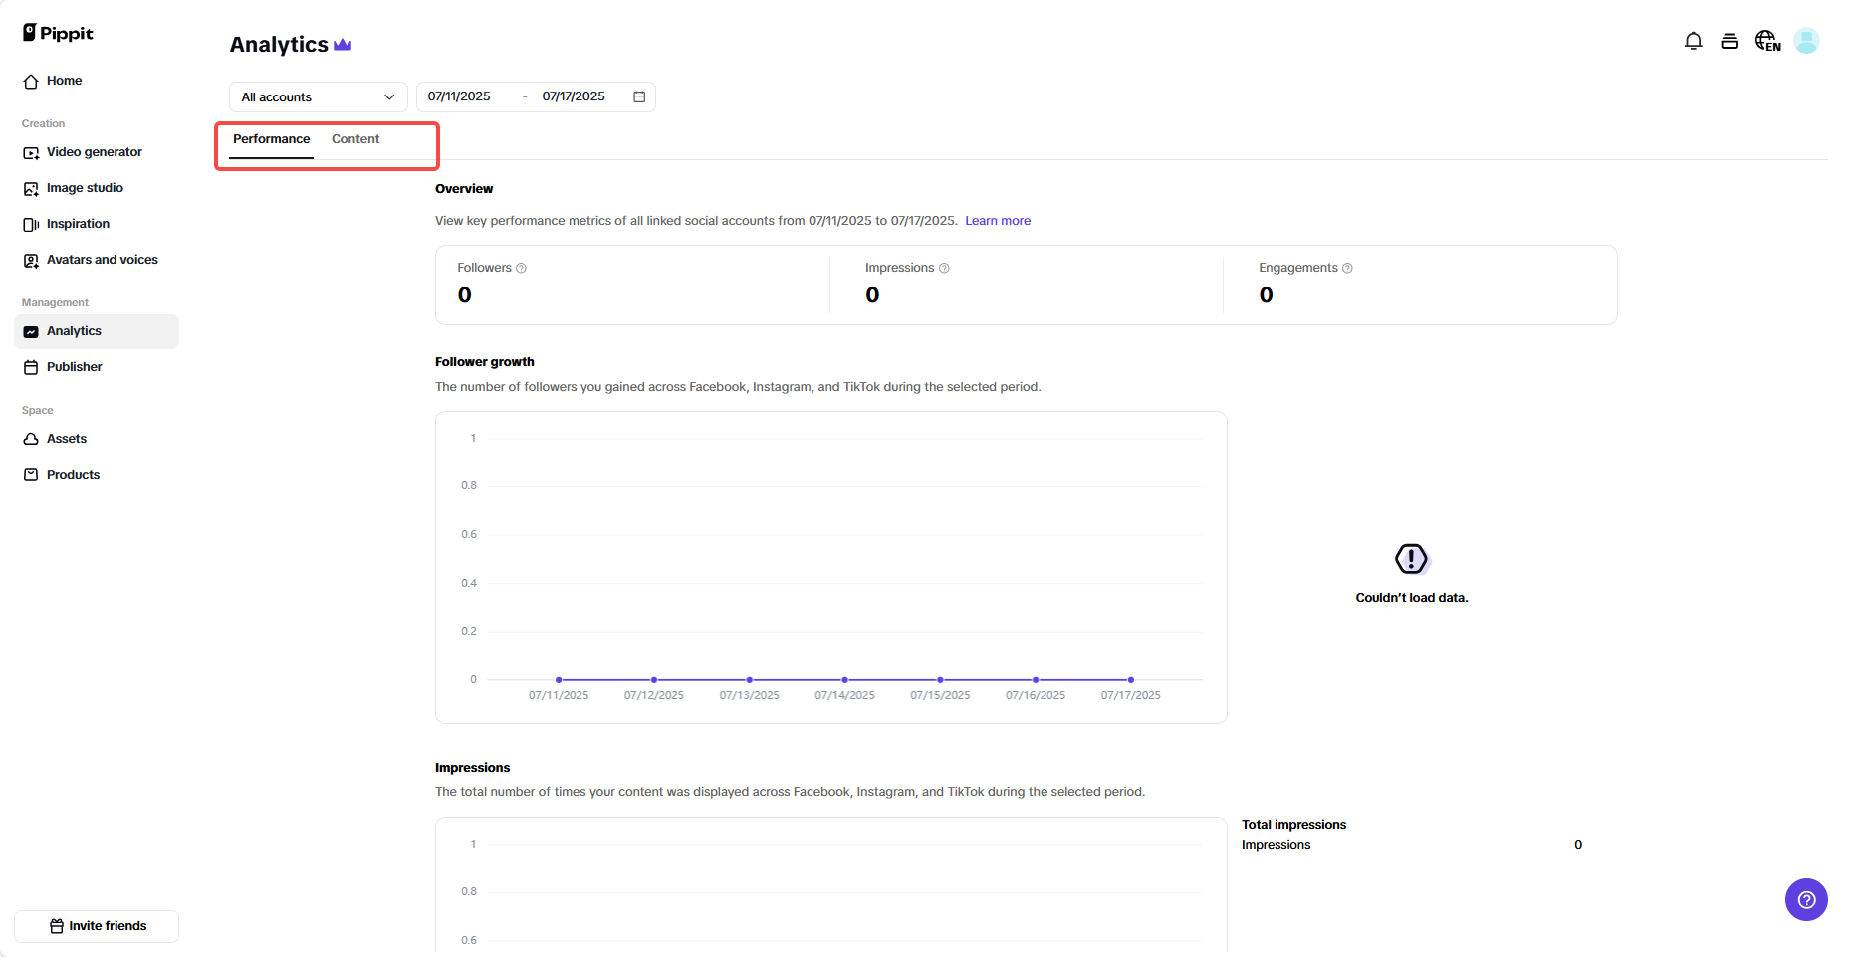Open Video generator from the sidebar
1857x957 pixels.
coord(94,152)
